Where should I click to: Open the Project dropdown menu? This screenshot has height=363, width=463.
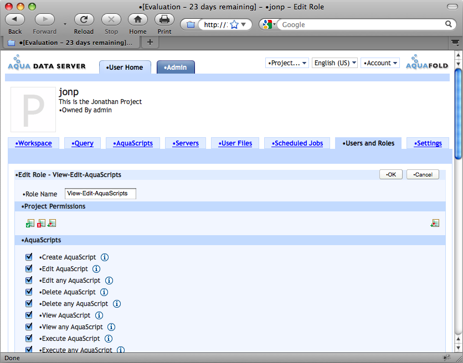pos(287,63)
